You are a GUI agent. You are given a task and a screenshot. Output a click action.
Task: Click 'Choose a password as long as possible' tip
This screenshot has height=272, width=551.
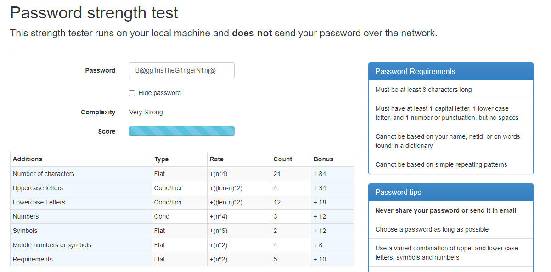(x=432, y=229)
